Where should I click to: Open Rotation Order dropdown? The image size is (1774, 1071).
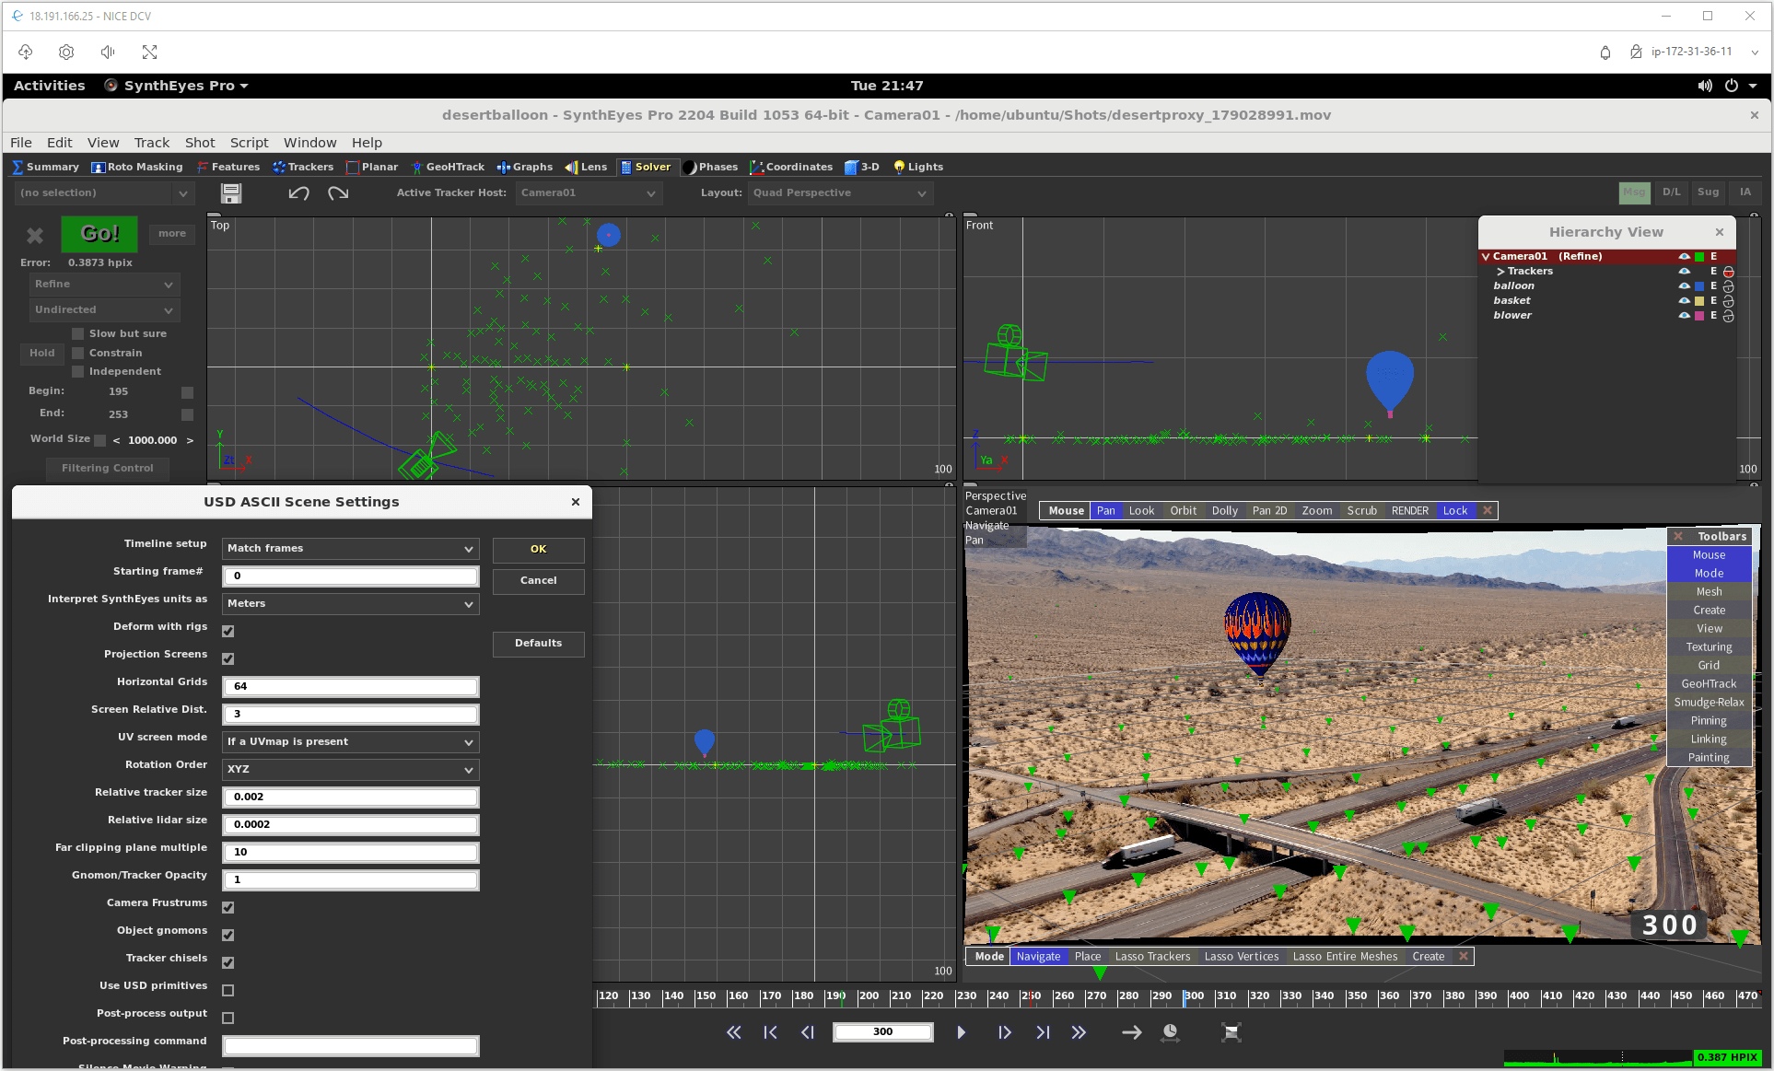[351, 769]
